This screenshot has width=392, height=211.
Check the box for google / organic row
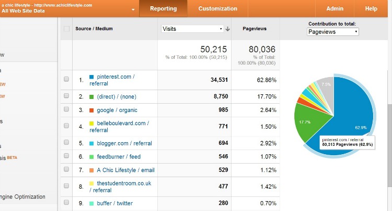66,109
